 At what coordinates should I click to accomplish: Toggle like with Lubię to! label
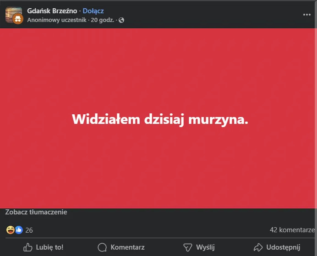[49, 247]
